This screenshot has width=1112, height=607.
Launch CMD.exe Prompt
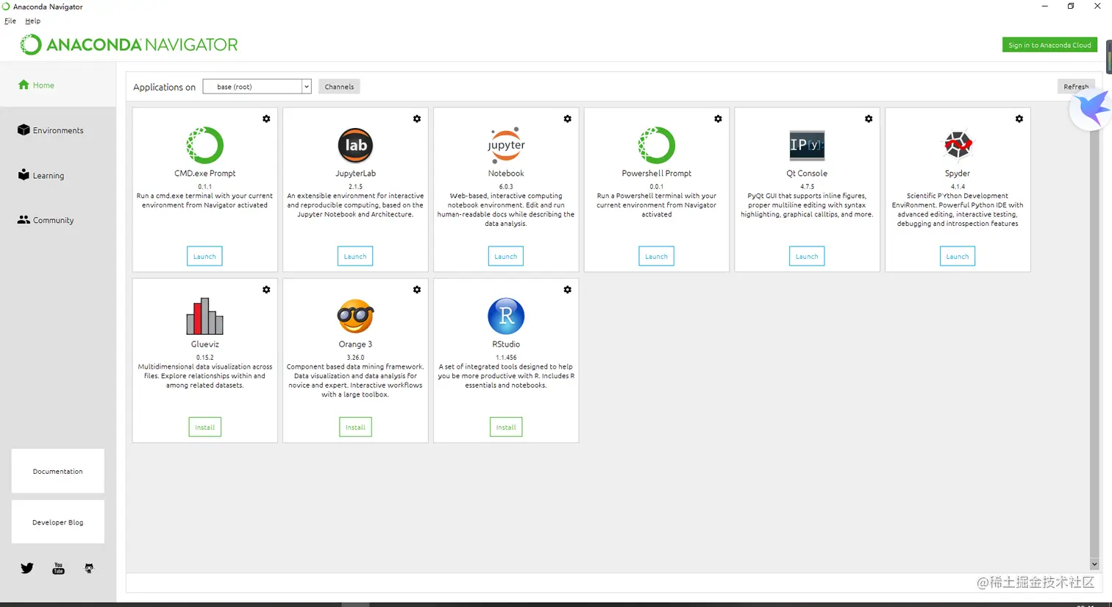(x=204, y=256)
